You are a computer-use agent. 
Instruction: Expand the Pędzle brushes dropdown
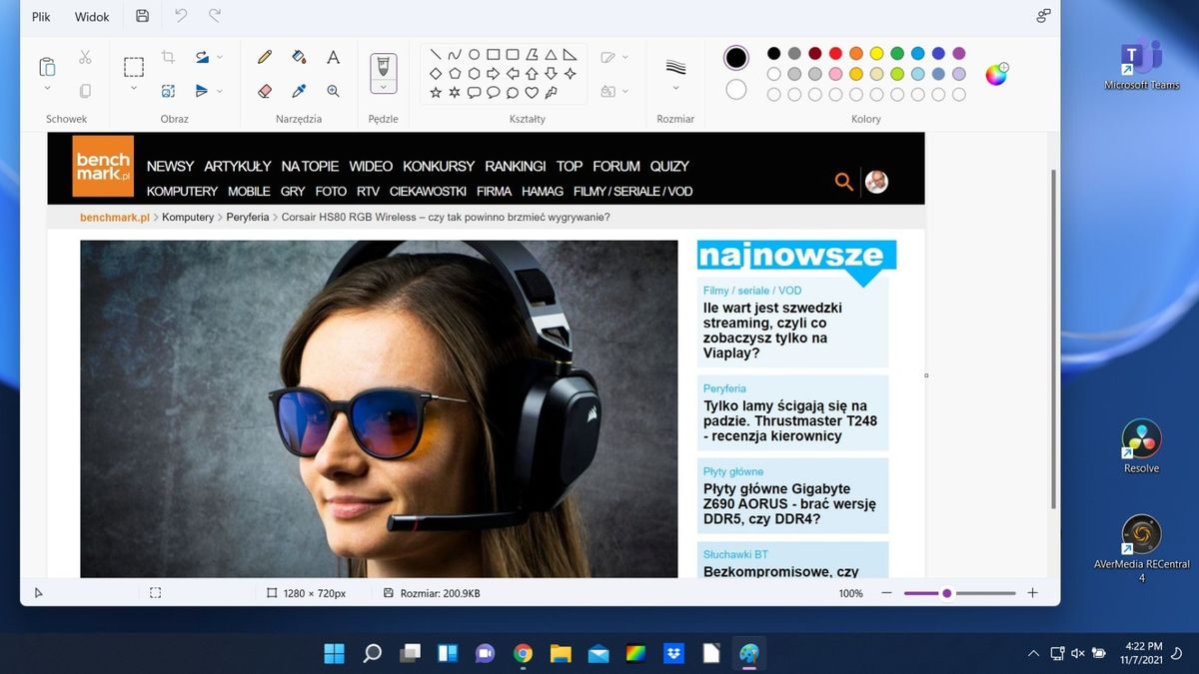[383, 88]
